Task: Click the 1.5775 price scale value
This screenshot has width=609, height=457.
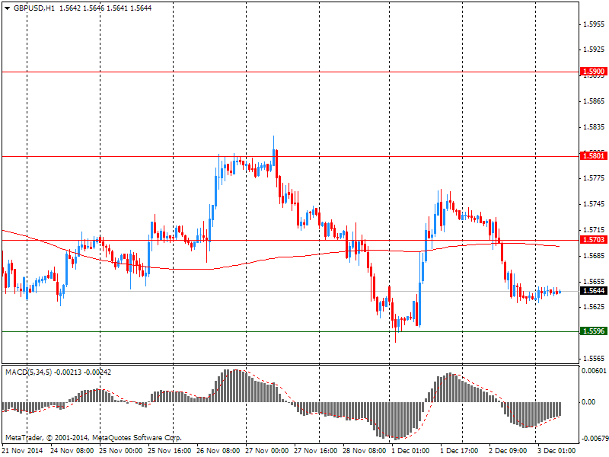Action: [594, 178]
